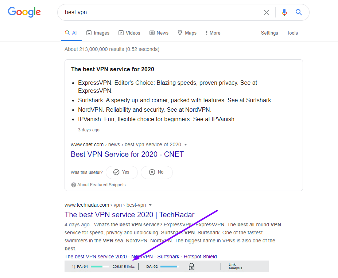Expand cnet.com result options arrow
The height and width of the screenshot is (278, 338).
coord(186,144)
